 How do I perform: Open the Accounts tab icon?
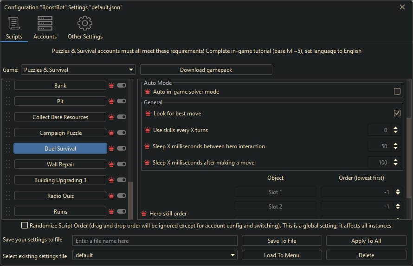(45, 23)
